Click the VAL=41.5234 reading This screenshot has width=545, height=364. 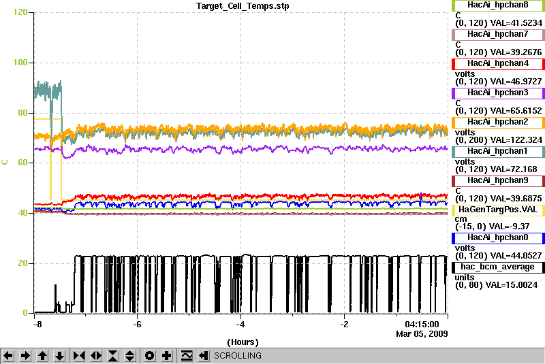(516, 23)
